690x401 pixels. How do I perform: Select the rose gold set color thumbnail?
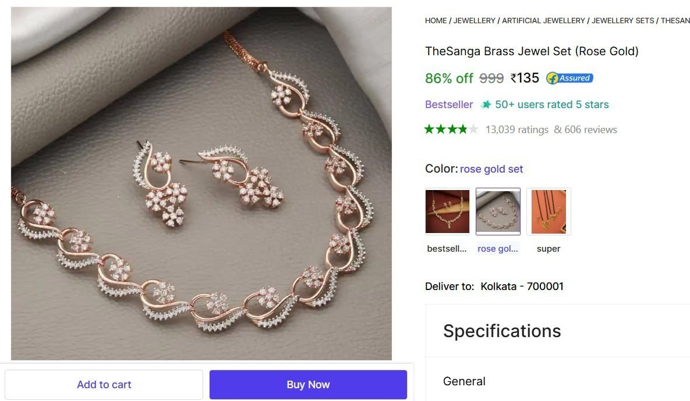498,212
